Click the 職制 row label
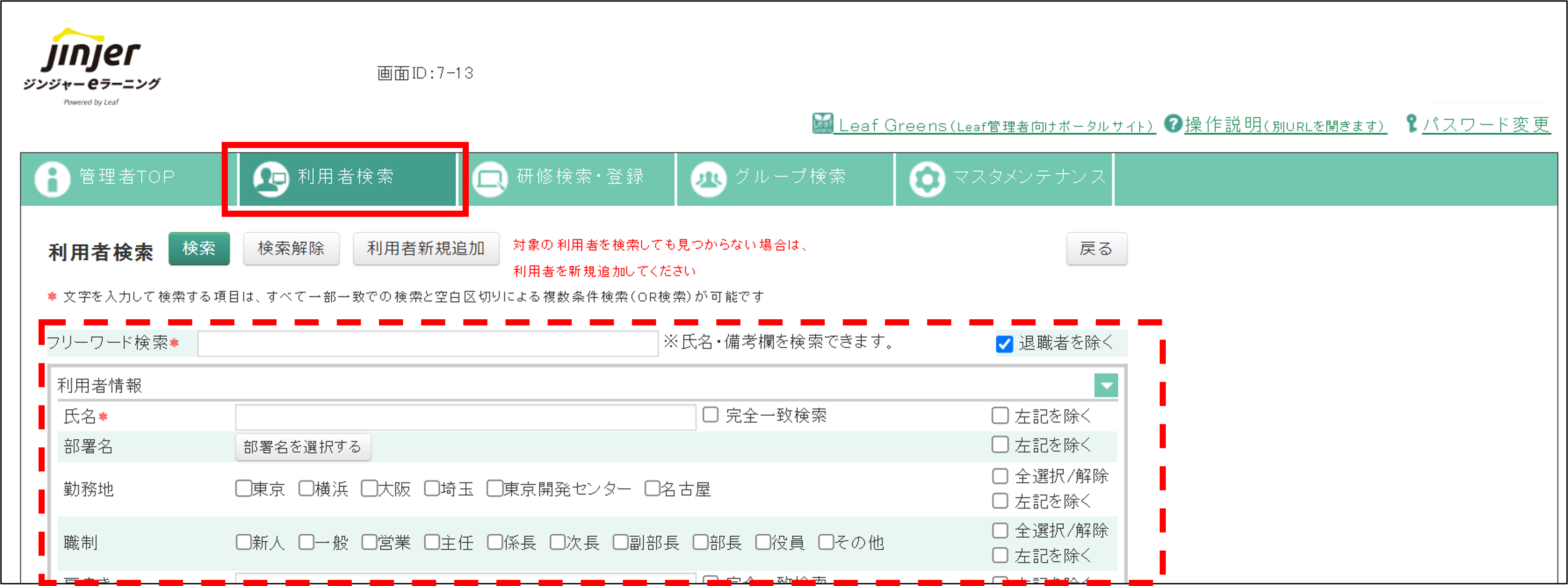 [x=80, y=542]
